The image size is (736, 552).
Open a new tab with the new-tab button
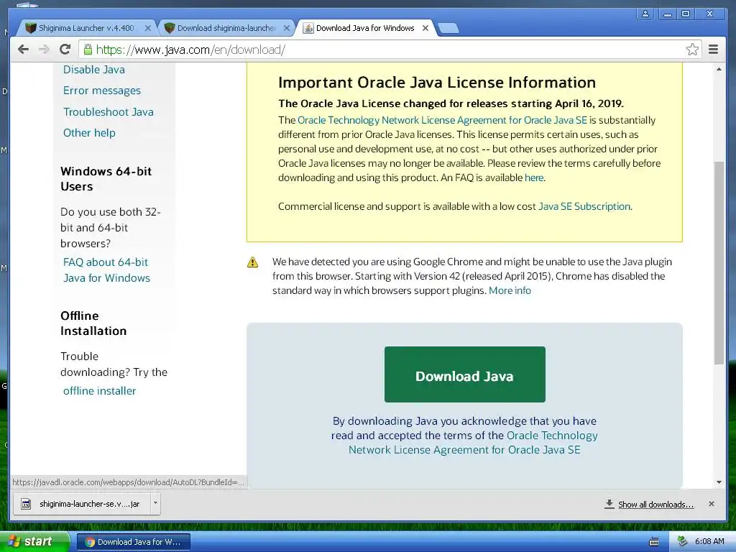[x=448, y=28]
